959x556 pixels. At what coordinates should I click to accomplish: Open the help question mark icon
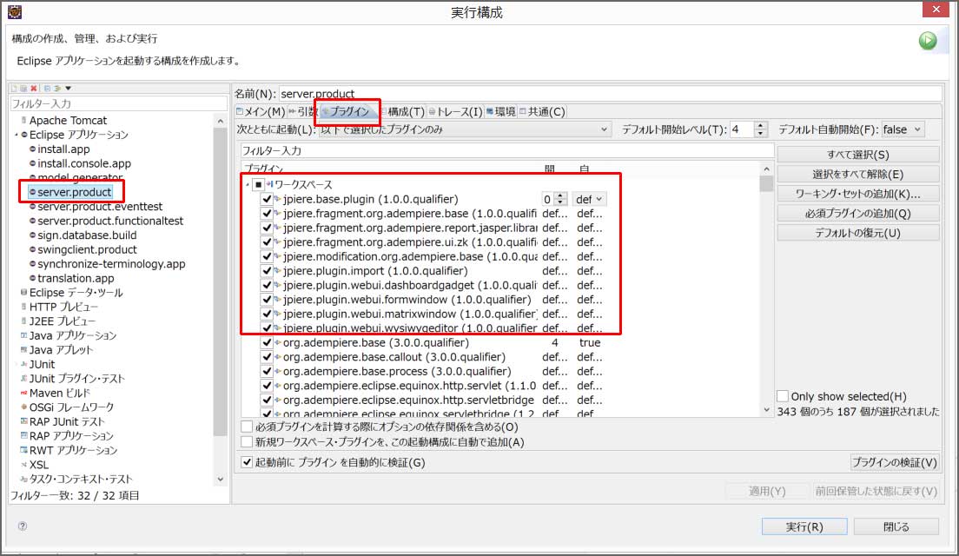pos(23,526)
